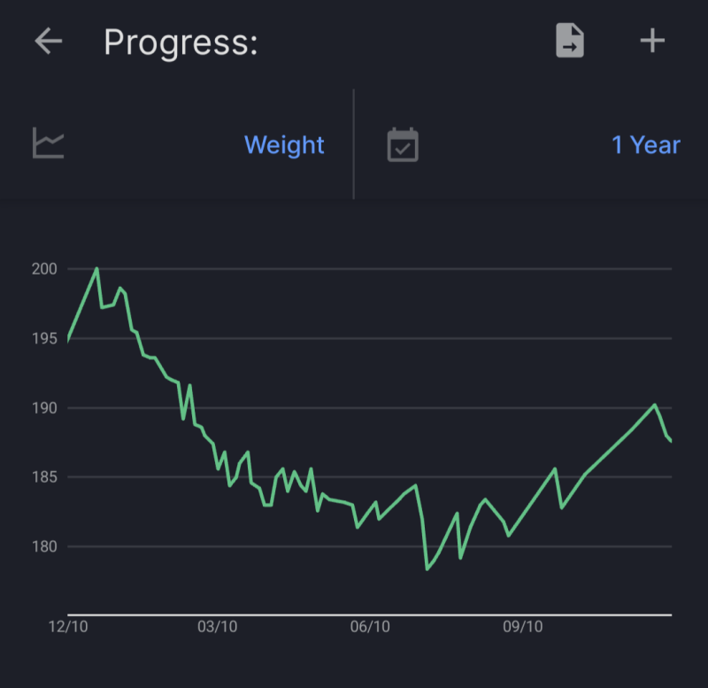Select the 09/10 date label

click(x=522, y=627)
